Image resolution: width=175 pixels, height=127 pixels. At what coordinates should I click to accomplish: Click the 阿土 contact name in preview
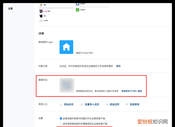[x=45, y=16]
